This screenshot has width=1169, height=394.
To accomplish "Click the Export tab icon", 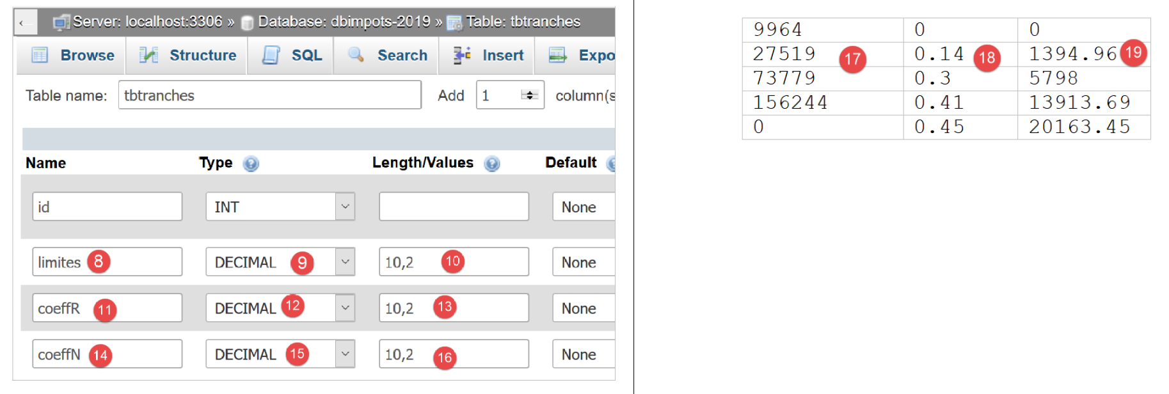I will tap(558, 55).
